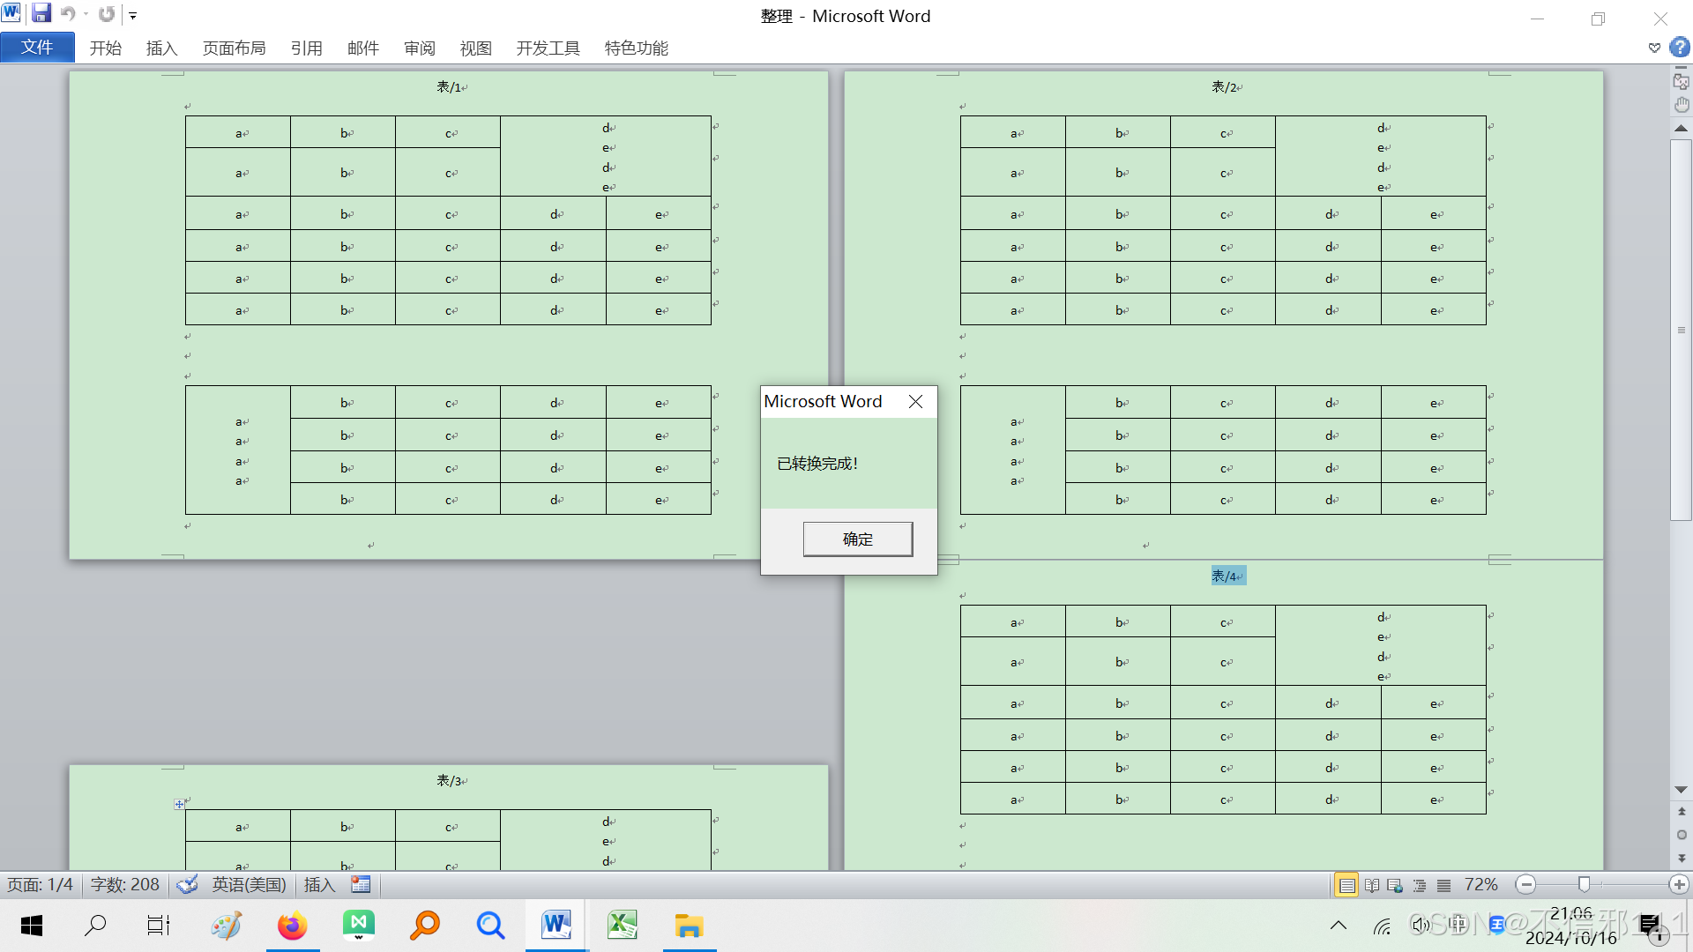
Task: Switch to Print Layout view
Action: click(x=1346, y=885)
